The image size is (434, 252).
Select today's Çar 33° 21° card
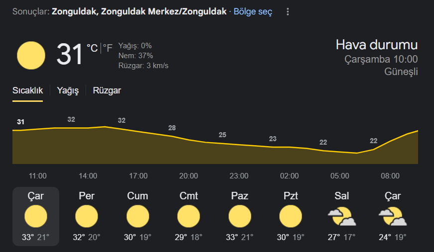(36, 216)
